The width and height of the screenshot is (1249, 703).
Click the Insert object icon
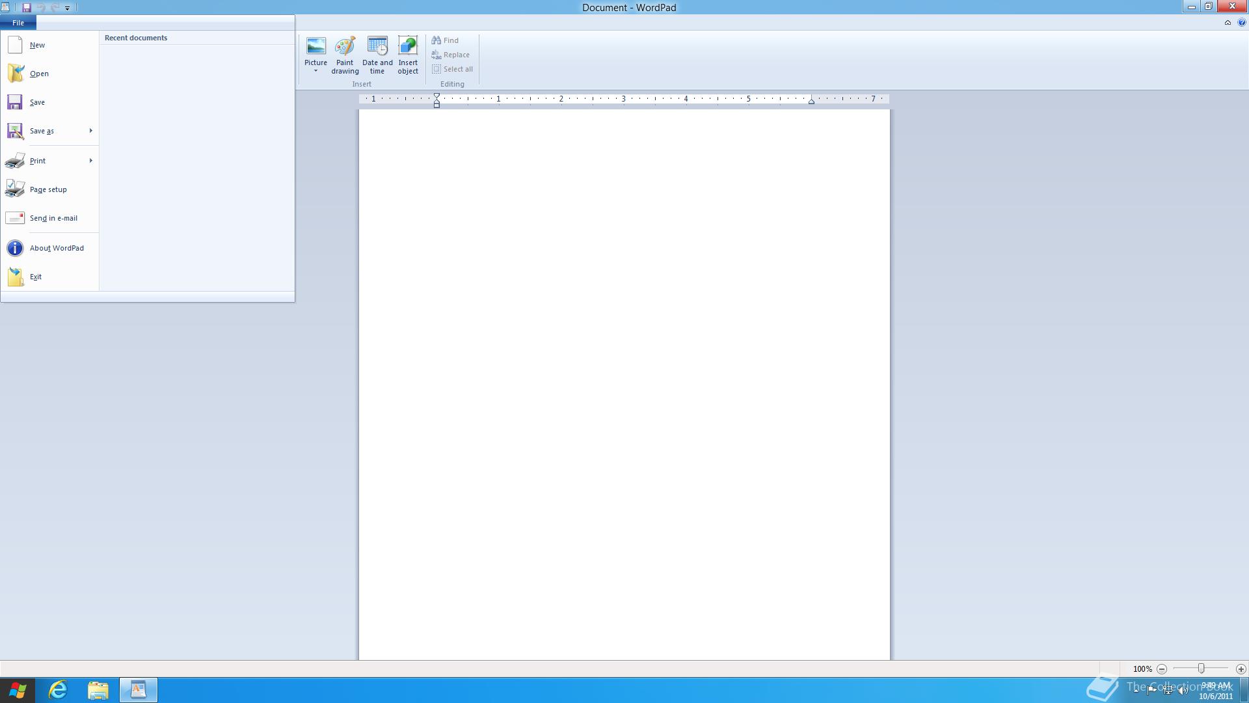coord(408,47)
